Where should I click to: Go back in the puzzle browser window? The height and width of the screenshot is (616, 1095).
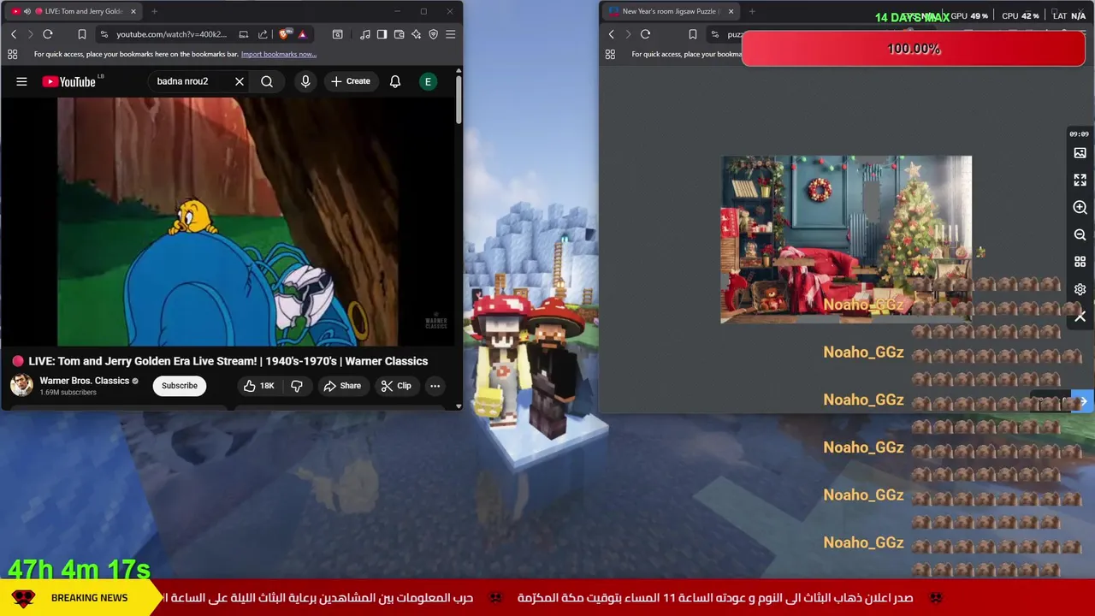(611, 34)
